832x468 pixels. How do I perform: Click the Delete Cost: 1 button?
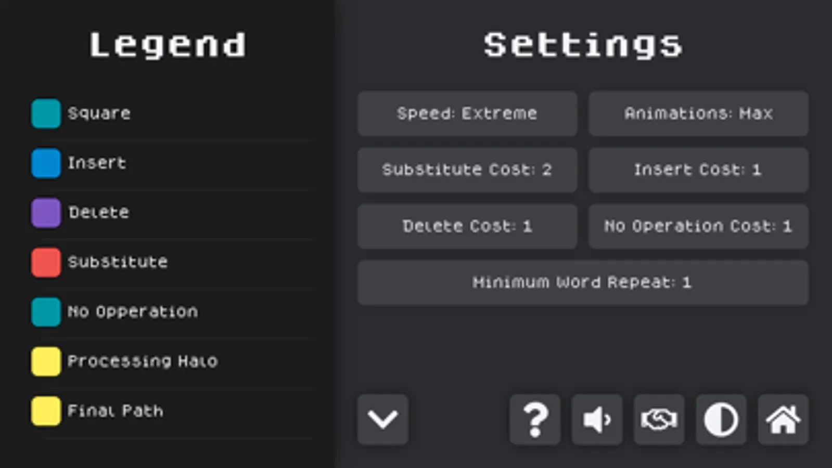pos(467,226)
